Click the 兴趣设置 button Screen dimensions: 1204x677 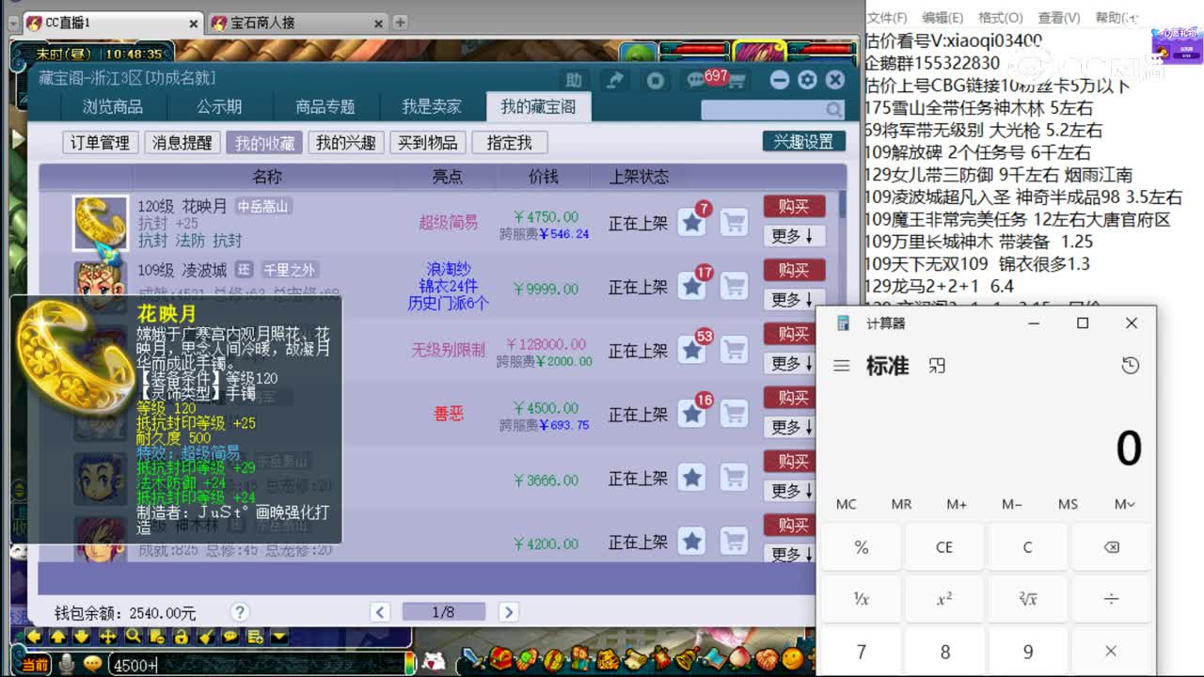(x=803, y=141)
